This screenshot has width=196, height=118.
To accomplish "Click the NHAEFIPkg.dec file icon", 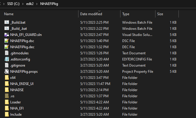I will tap(7, 47).
